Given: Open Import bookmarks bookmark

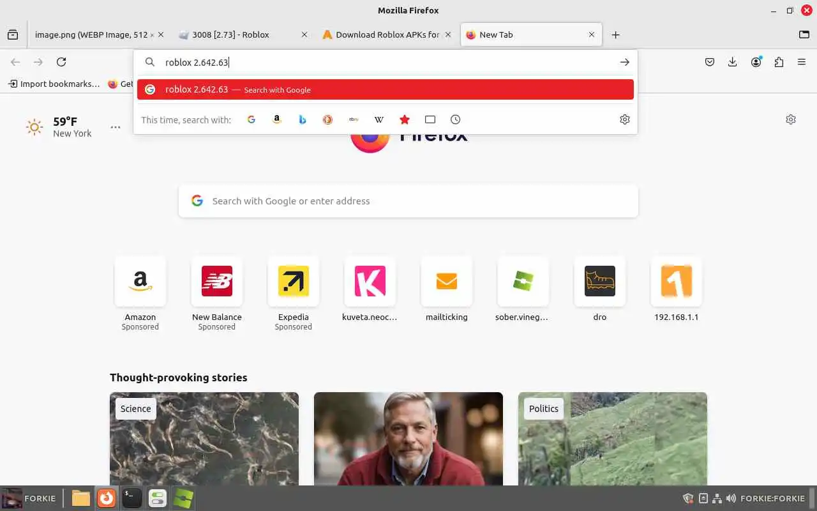Looking at the screenshot, I should coord(54,84).
